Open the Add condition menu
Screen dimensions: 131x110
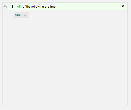[x=21, y=15]
